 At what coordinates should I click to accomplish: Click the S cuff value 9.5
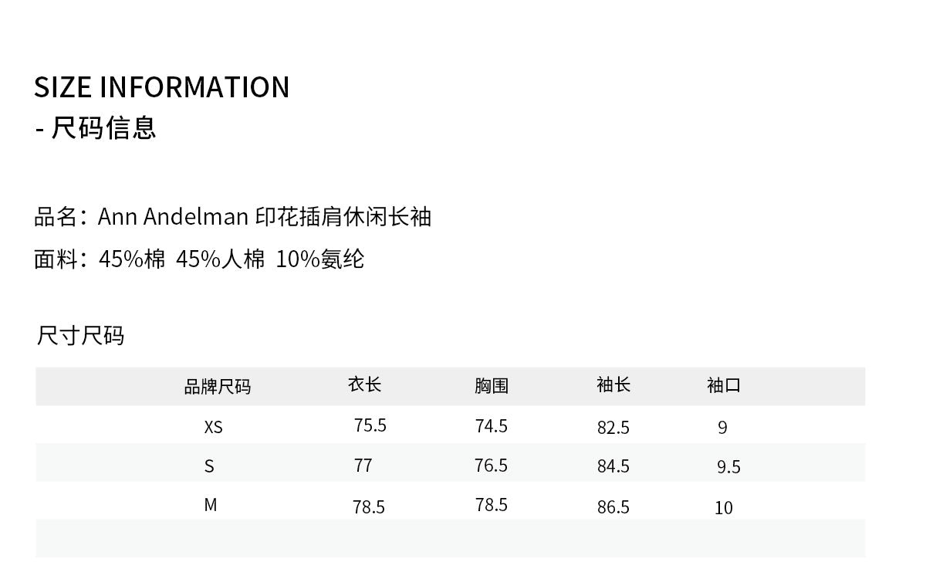click(x=728, y=467)
